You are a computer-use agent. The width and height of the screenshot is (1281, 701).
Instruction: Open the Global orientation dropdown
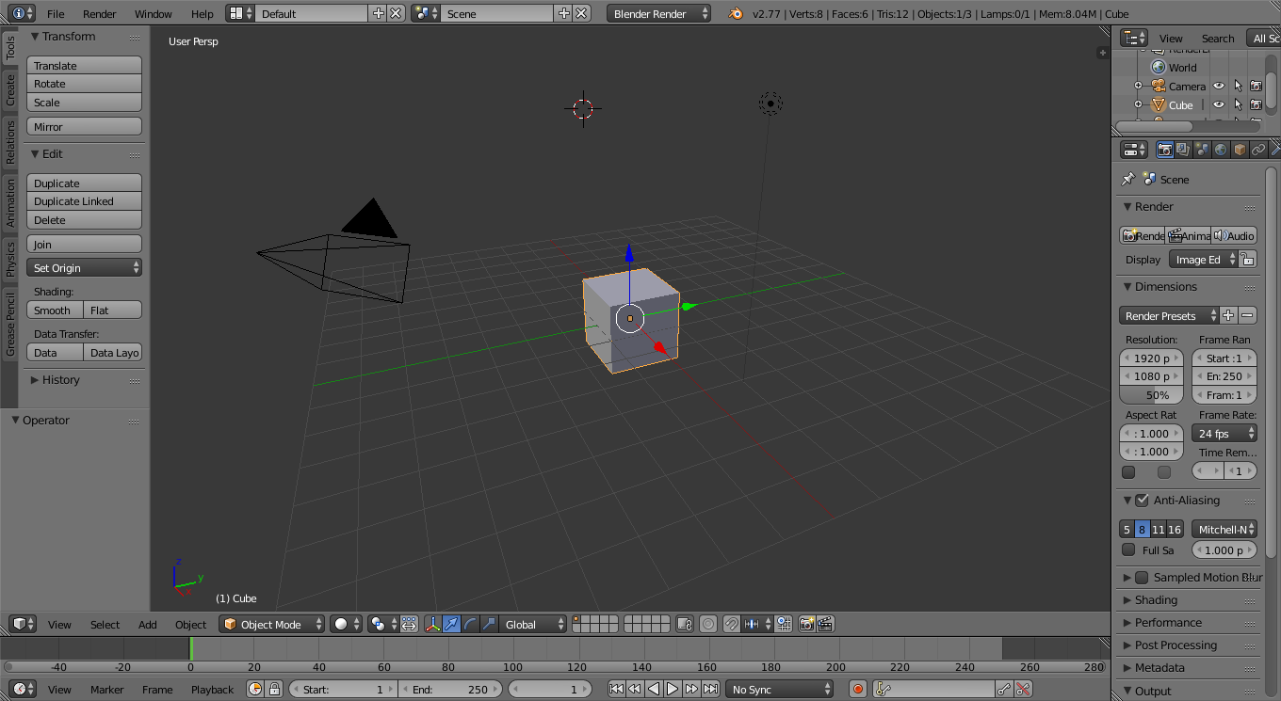[534, 624]
